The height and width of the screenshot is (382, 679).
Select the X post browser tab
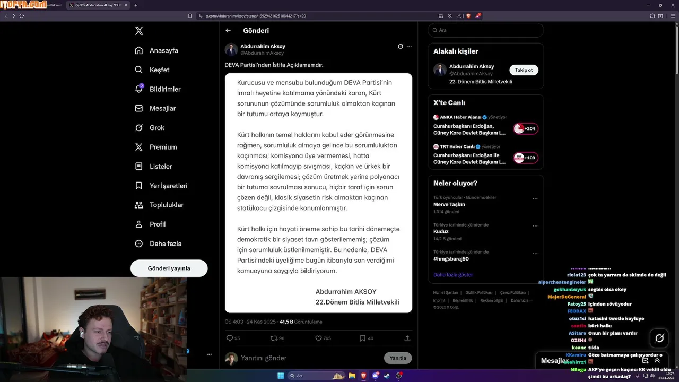click(x=98, y=5)
